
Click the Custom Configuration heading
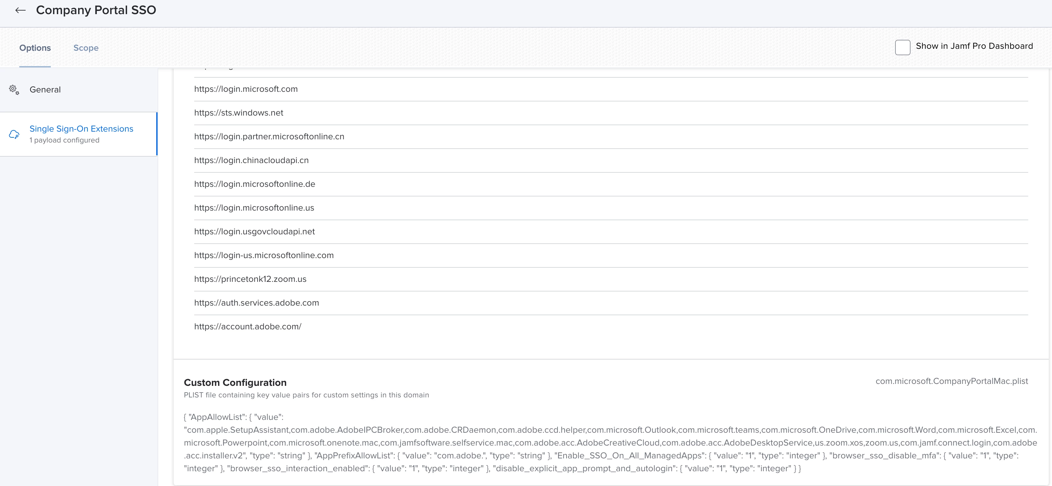235,382
